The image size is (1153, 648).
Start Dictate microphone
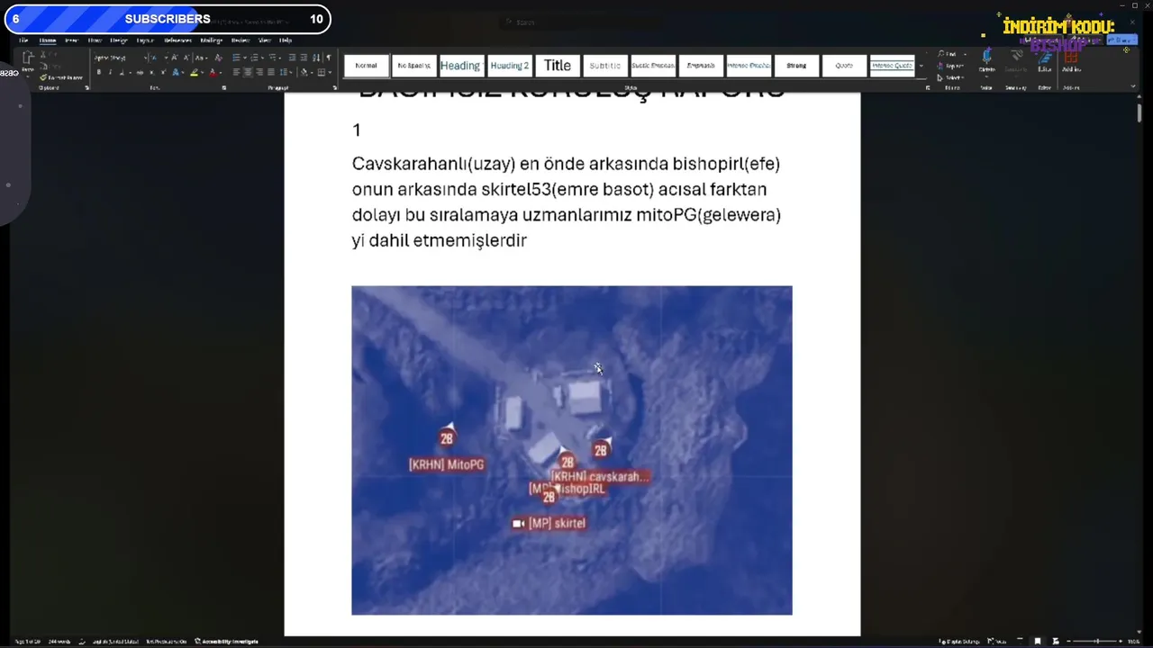987,61
